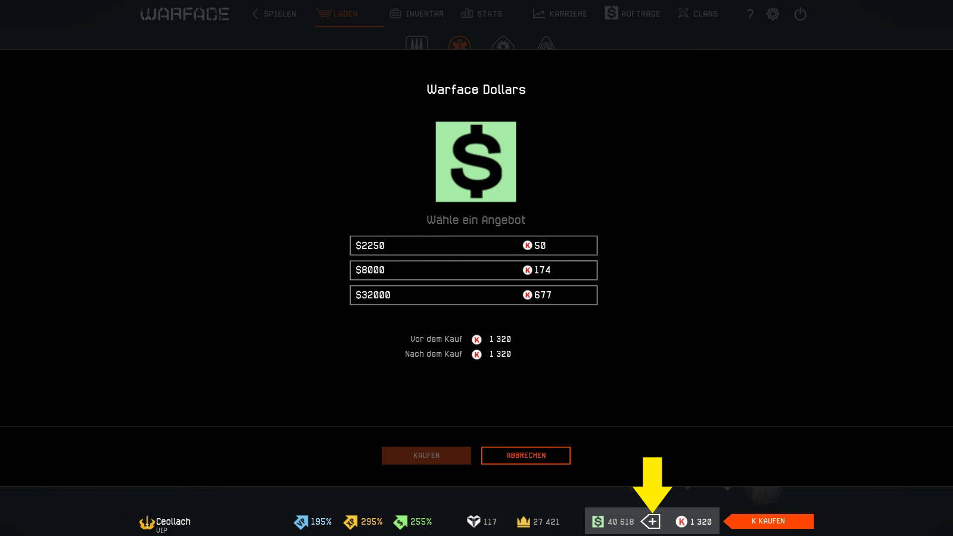
Task: Select the $8000 for 174 Kredits offer
Action: click(474, 270)
